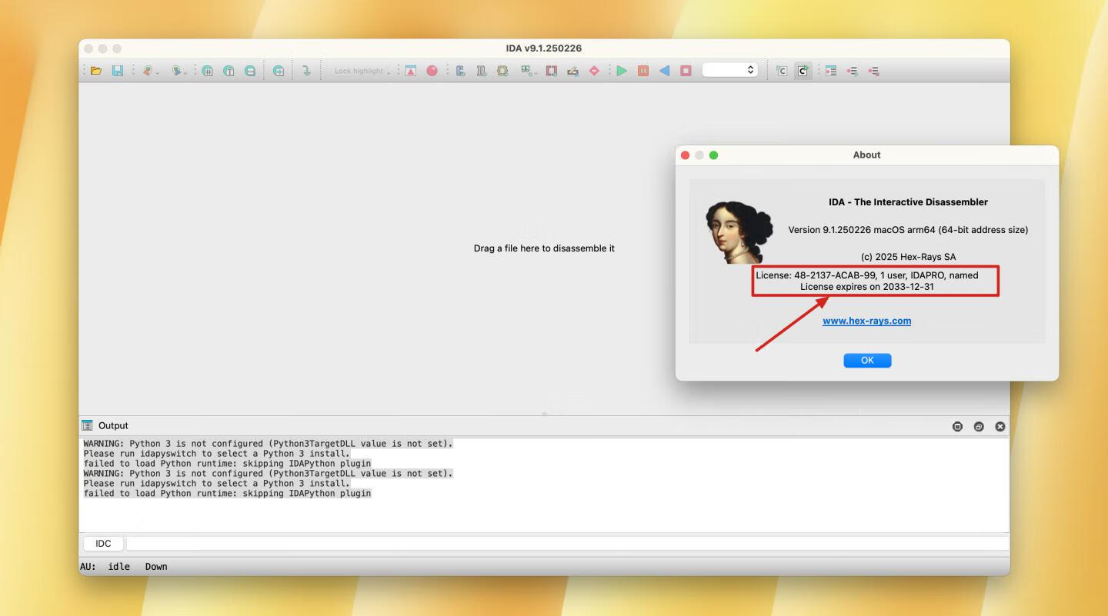Click the green chip icon in toolbar
This screenshot has height=616, width=1108.
click(x=502, y=71)
